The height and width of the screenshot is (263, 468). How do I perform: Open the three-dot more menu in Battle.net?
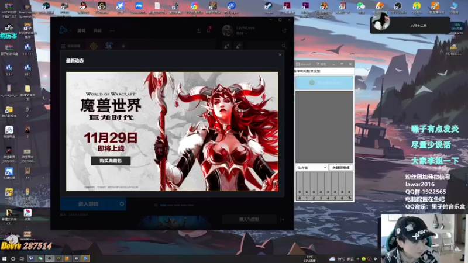(x=112, y=30)
